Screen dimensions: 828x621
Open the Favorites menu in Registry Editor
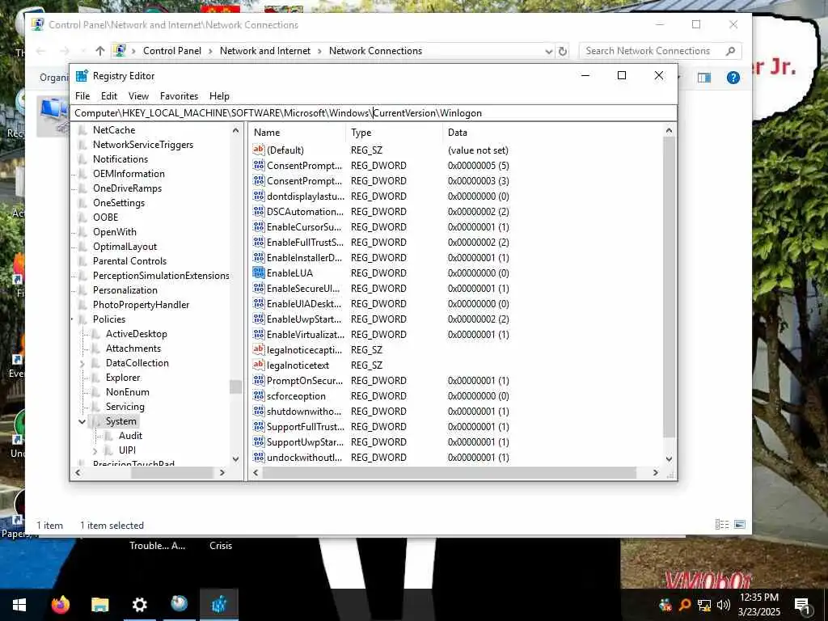coord(179,96)
